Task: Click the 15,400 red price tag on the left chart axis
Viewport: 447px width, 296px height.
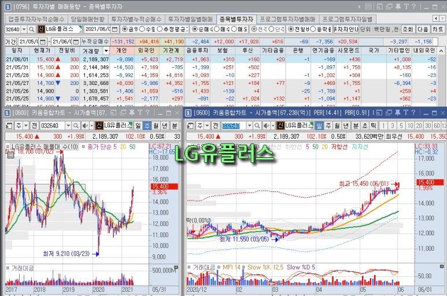Action: pos(164,187)
